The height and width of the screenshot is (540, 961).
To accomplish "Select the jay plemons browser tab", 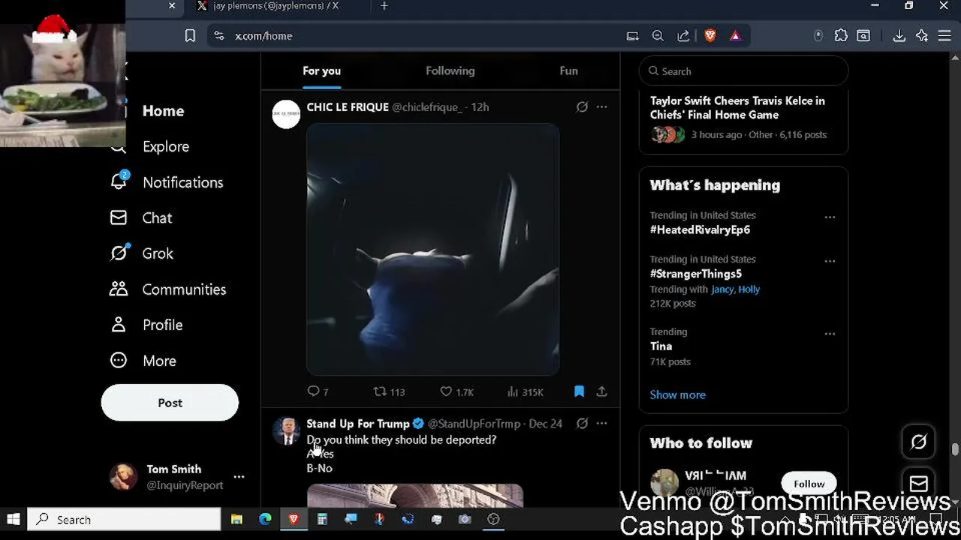I will tap(276, 6).
